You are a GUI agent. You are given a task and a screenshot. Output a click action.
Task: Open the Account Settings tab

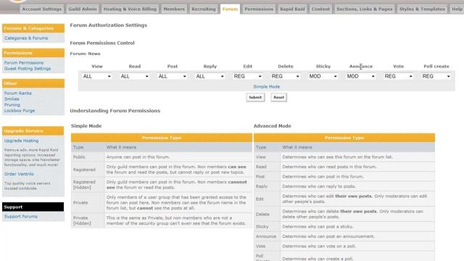point(42,9)
